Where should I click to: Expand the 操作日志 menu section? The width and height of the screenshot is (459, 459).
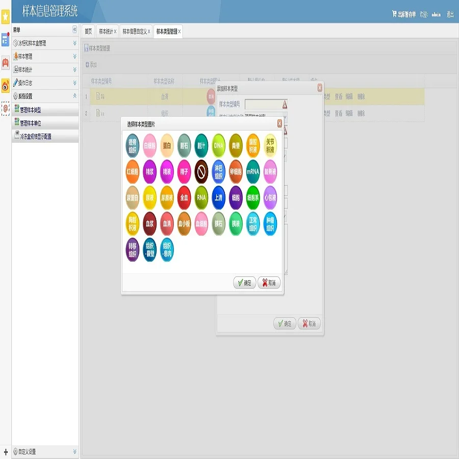45,83
